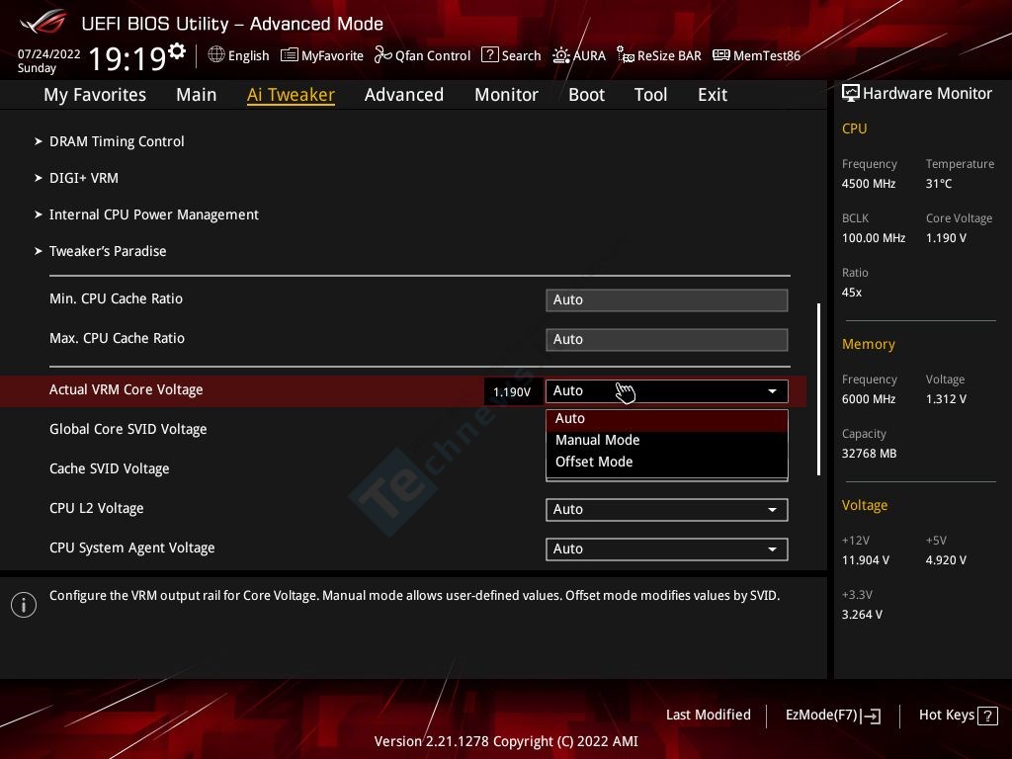The height and width of the screenshot is (759, 1012).
Task: Click the Max. CPU Cache Ratio field
Action: point(667,340)
